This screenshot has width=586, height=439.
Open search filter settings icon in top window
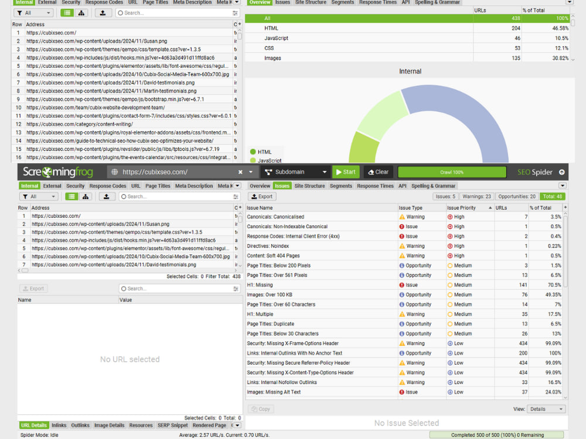235,13
